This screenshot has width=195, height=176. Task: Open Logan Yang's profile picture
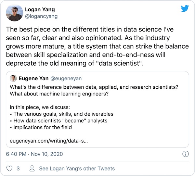pyautogui.click(x=14, y=13)
